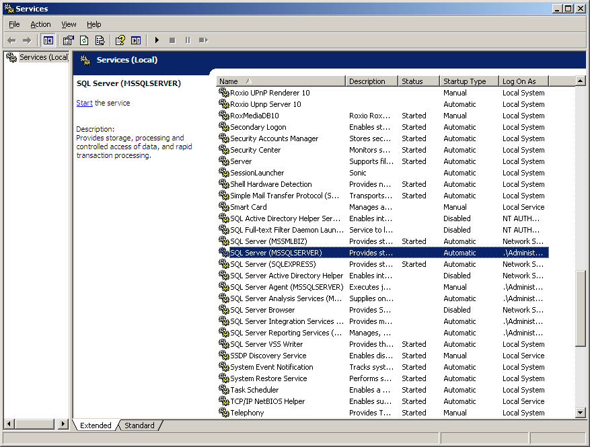Viewport: 590px width, 447px height.
Task: Export the list with the Export List icon
Action: (100, 40)
